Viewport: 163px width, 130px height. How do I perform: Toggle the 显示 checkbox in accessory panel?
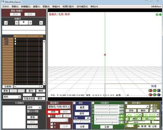152,105
